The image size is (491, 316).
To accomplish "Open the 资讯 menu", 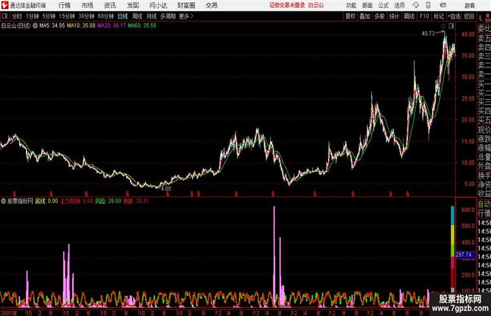I will point(110,5).
